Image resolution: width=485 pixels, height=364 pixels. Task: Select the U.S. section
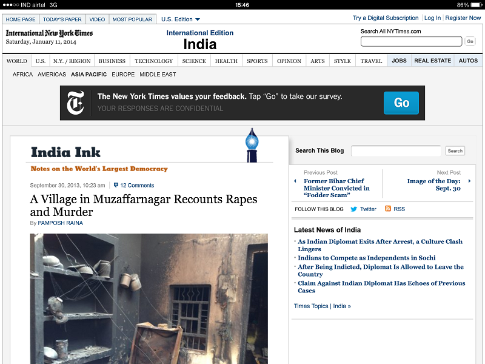(41, 61)
